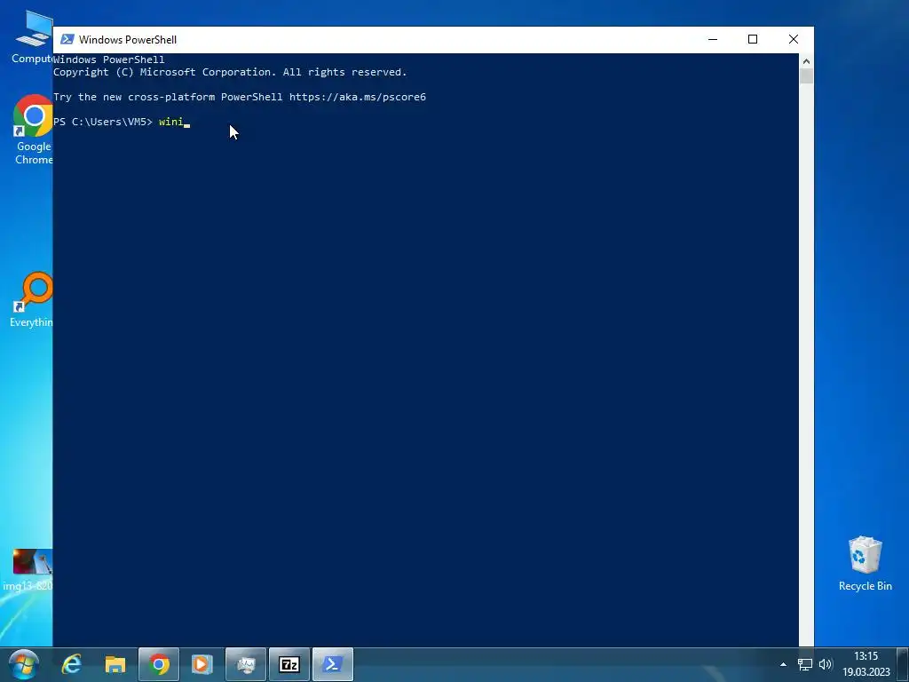
Task: Click the PowerShell scrollbar up arrow
Action: click(x=806, y=61)
